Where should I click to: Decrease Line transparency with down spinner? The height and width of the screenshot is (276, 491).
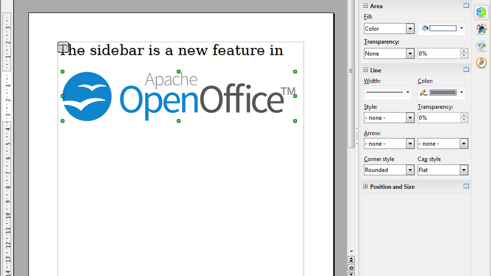click(464, 120)
